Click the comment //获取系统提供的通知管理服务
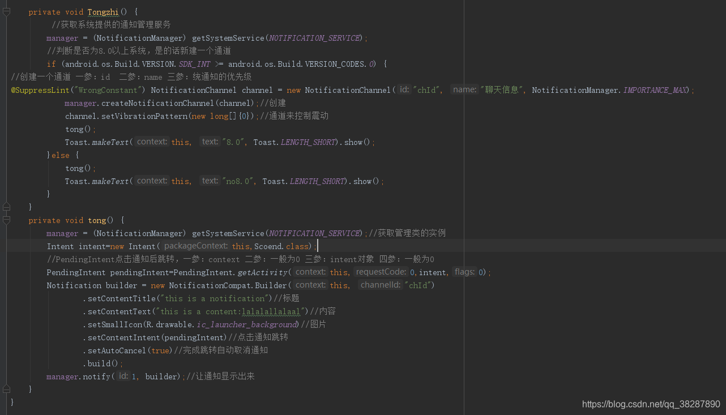Screen dimensions: 726x415 (111, 25)
